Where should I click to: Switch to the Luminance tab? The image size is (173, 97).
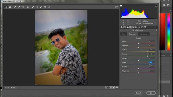click(x=144, y=34)
